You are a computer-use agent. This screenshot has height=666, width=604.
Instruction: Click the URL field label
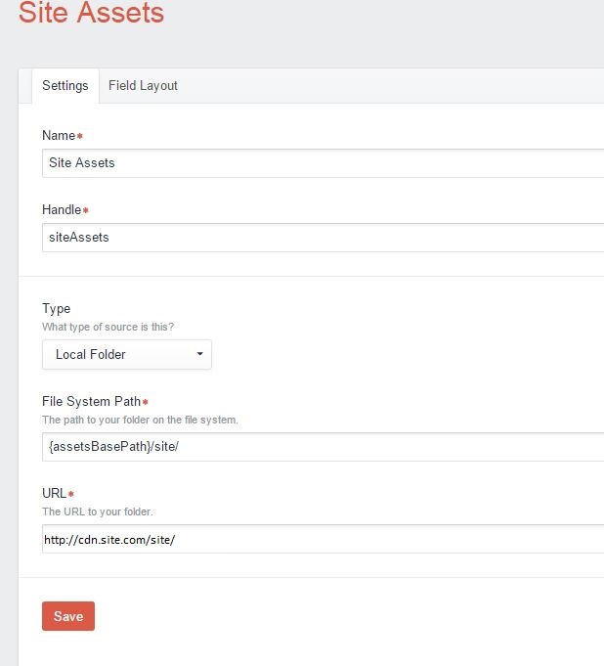click(55, 494)
